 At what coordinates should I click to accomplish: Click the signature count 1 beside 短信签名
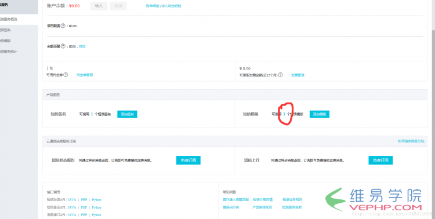(92, 114)
